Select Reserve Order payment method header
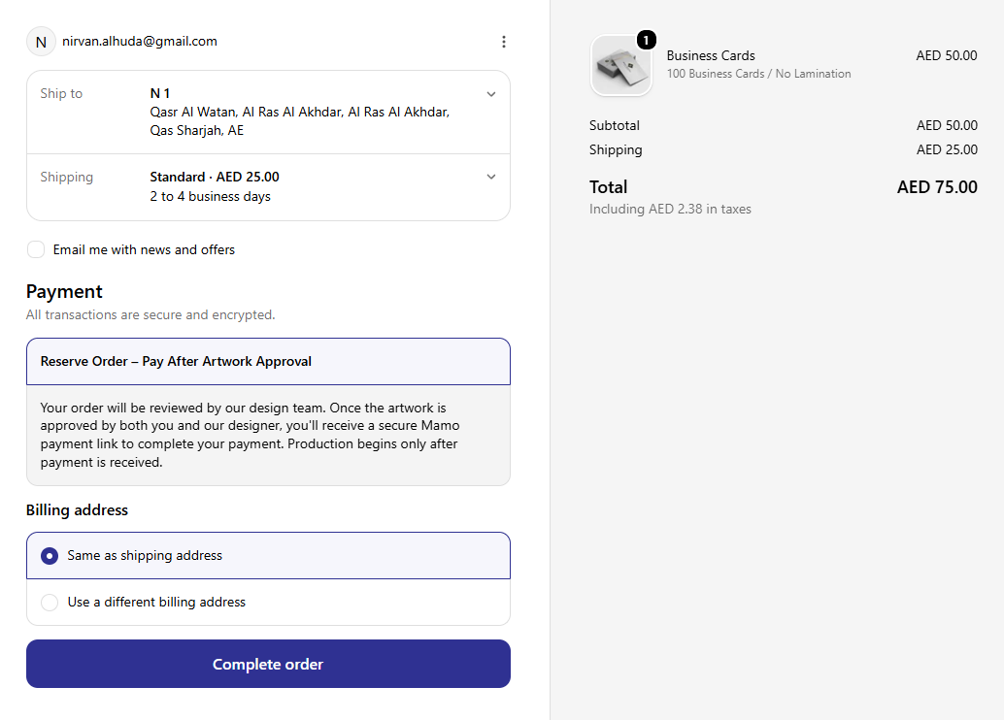 (268, 362)
